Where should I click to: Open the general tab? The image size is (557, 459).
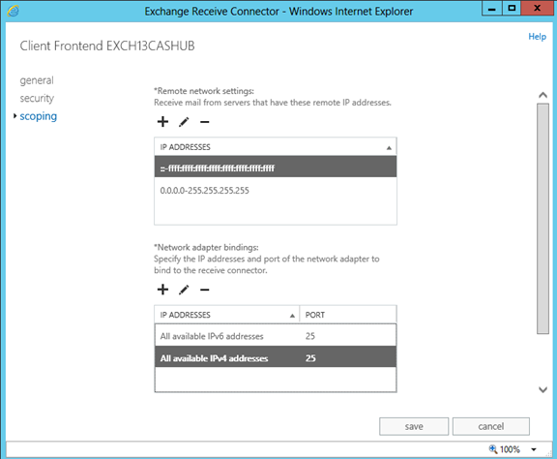point(37,80)
